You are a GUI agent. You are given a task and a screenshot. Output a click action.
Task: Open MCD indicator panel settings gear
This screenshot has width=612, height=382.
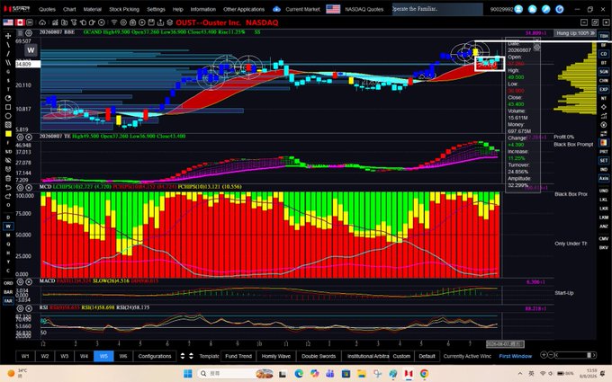coord(20,188)
